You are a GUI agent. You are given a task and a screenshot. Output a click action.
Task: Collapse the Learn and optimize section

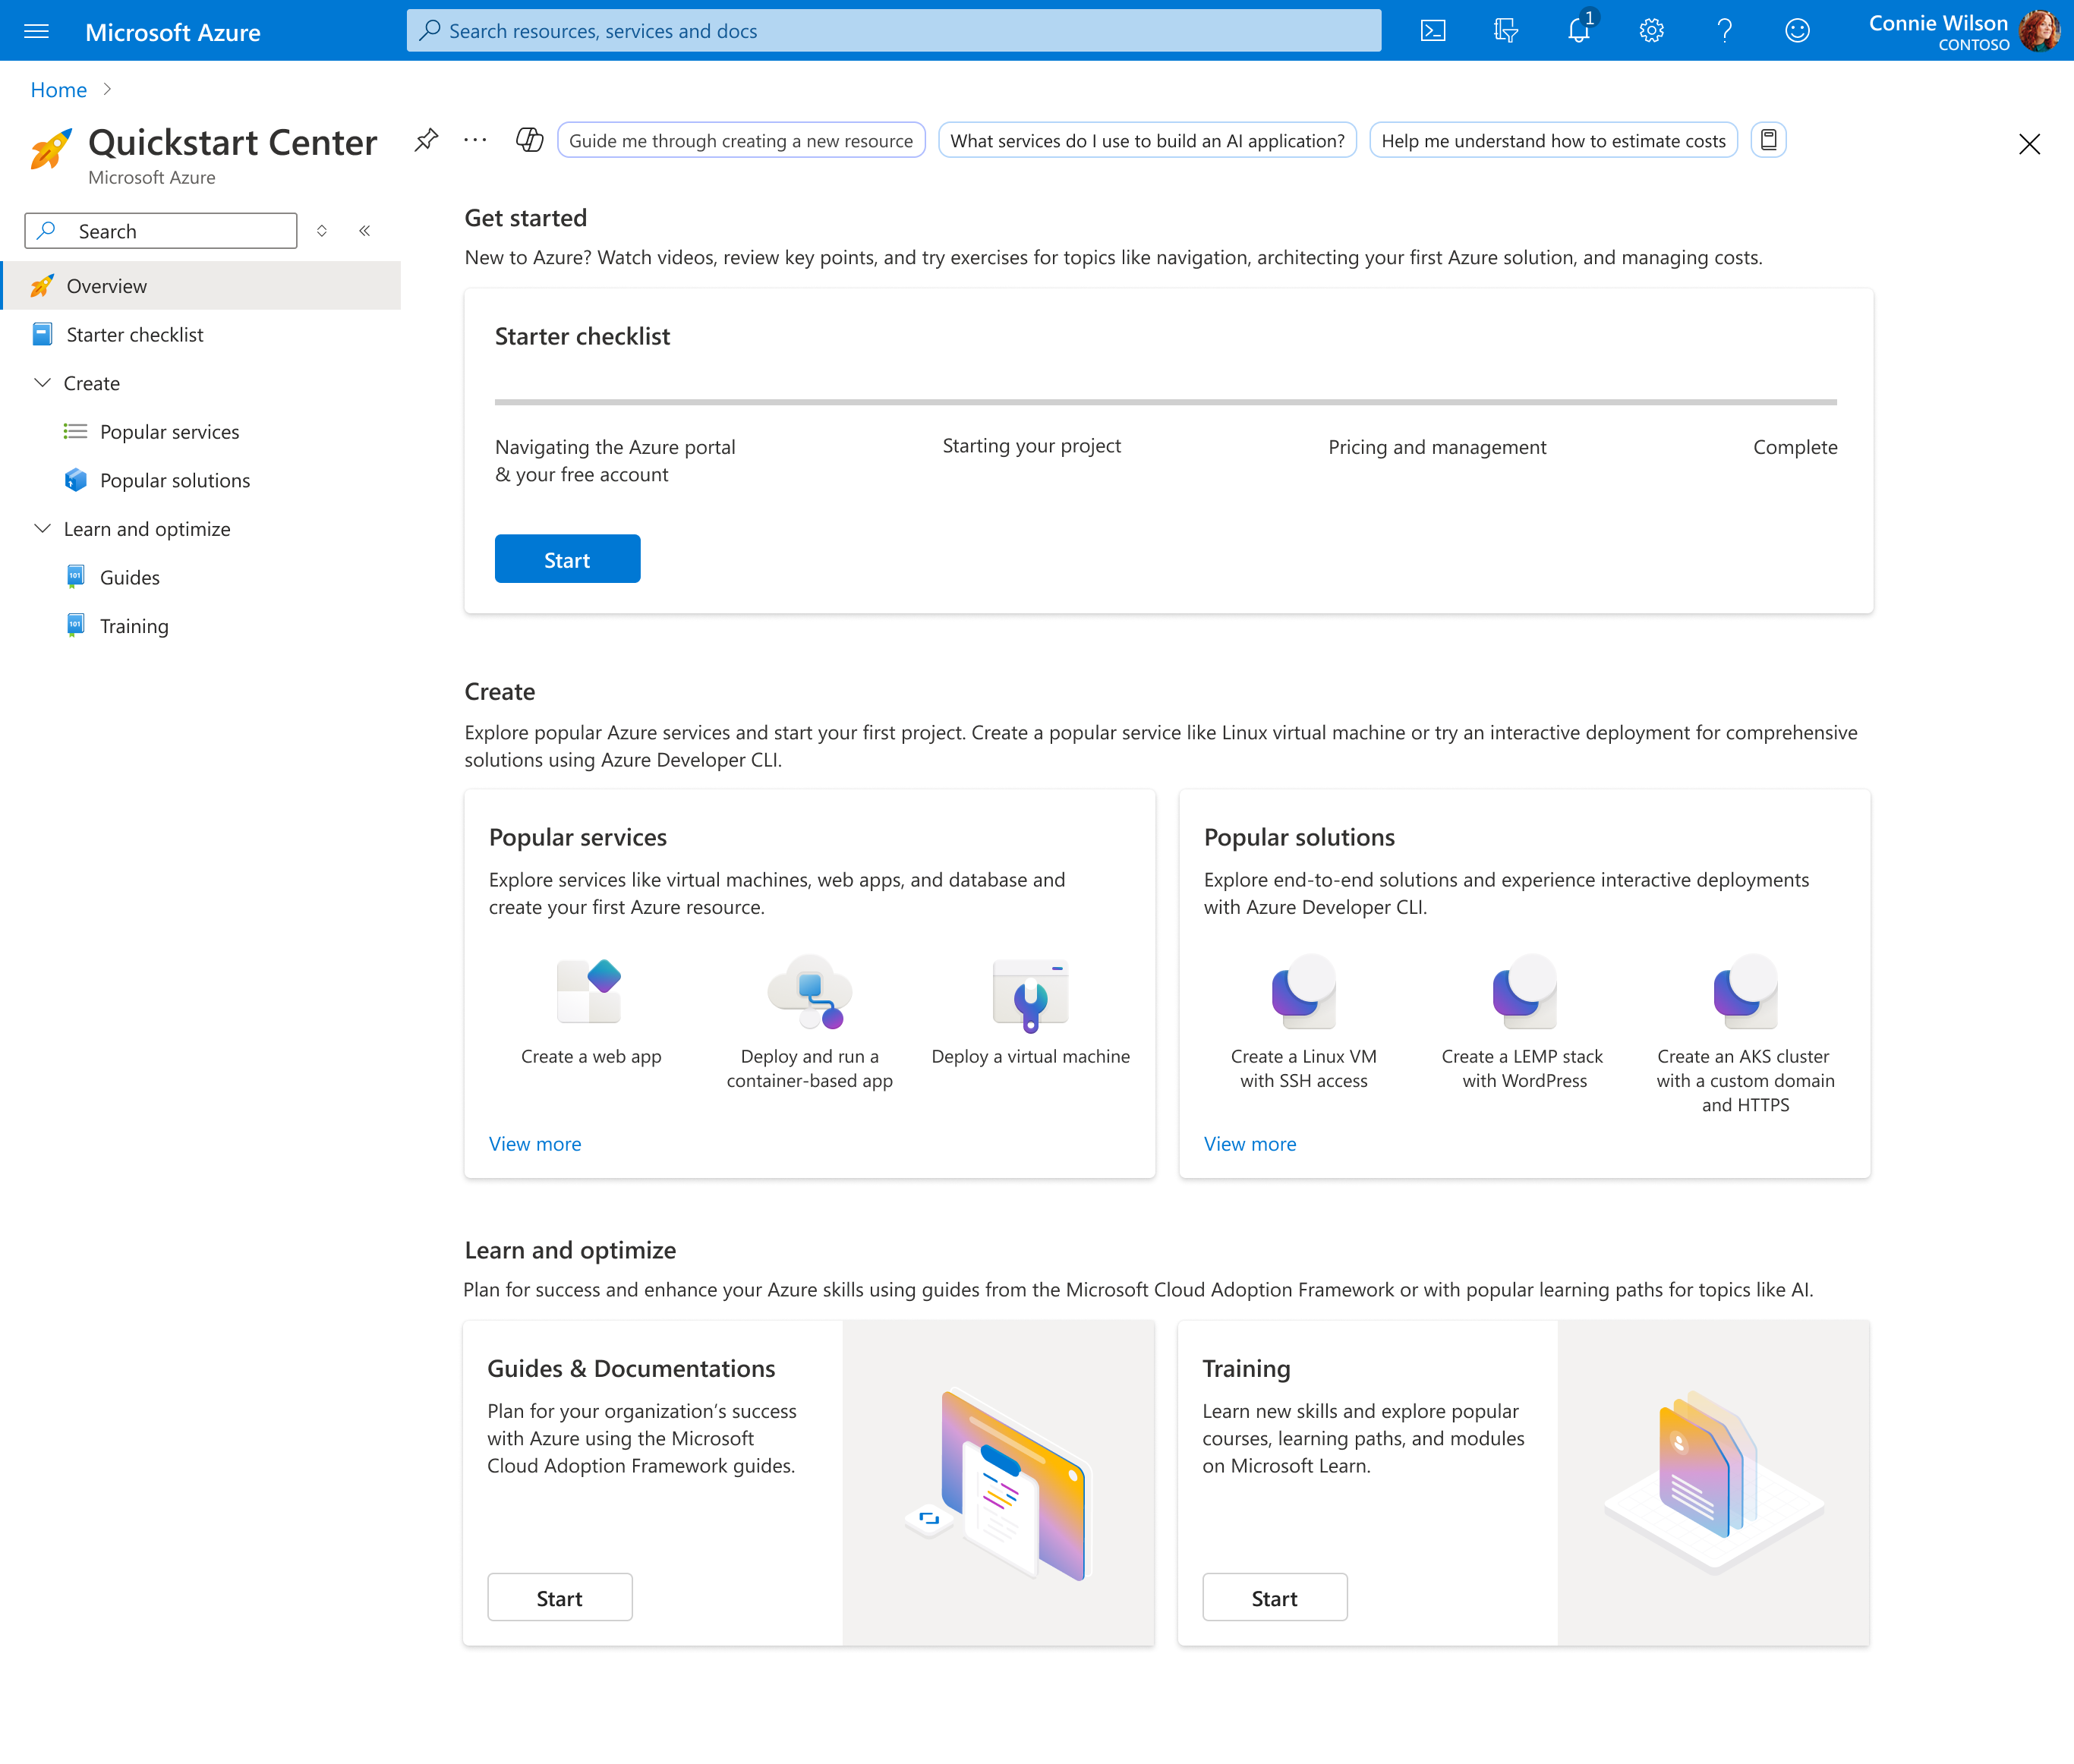43,528
